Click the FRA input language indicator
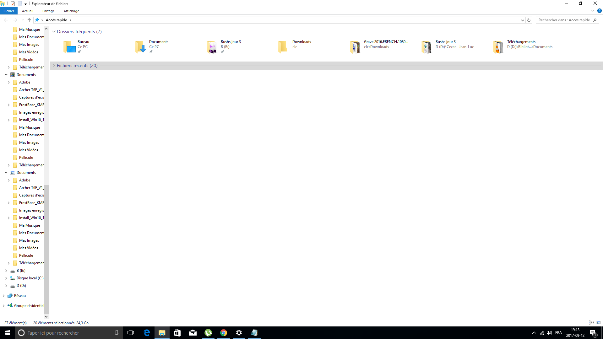603x339 pixels. (558, 333)
